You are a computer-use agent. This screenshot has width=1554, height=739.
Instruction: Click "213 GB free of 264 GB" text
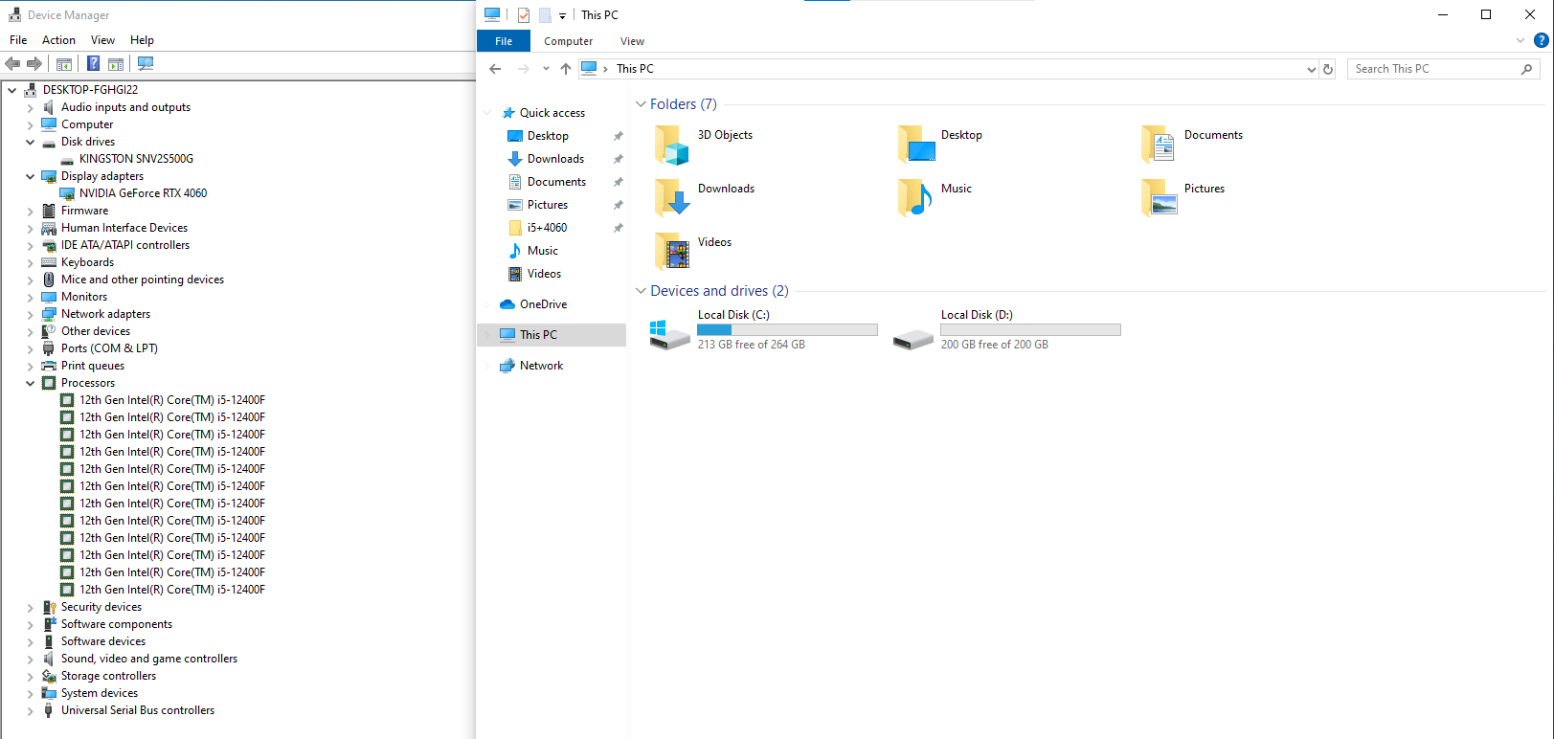point(751,345)
